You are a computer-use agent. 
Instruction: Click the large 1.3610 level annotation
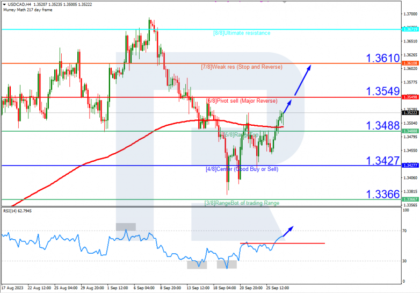pos(383,58)
